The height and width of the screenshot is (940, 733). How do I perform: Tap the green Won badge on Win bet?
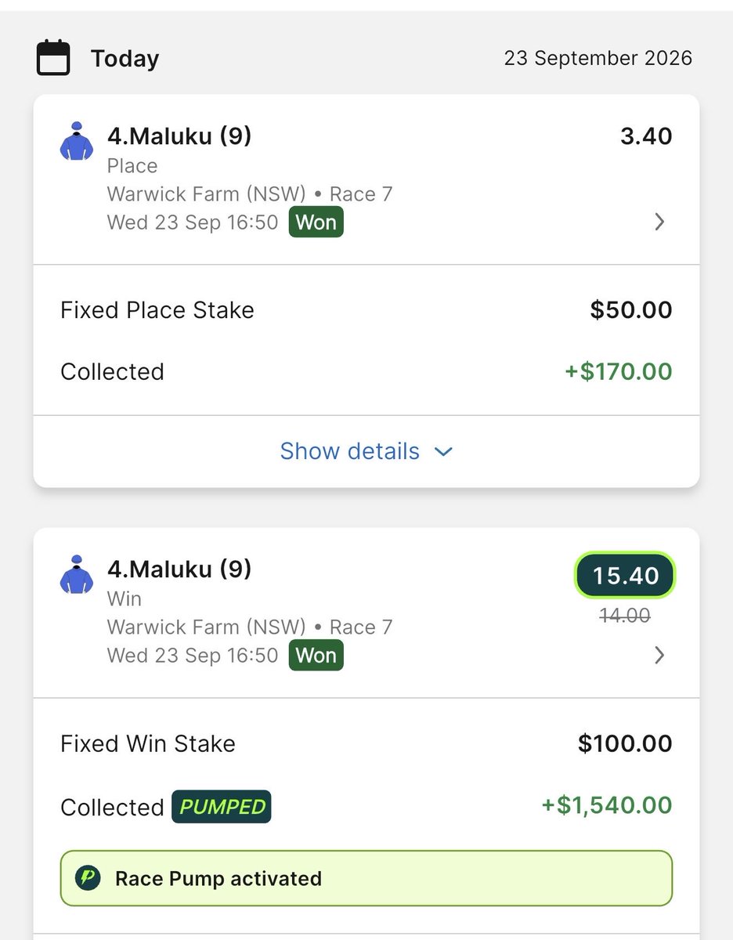coord(316,655)
